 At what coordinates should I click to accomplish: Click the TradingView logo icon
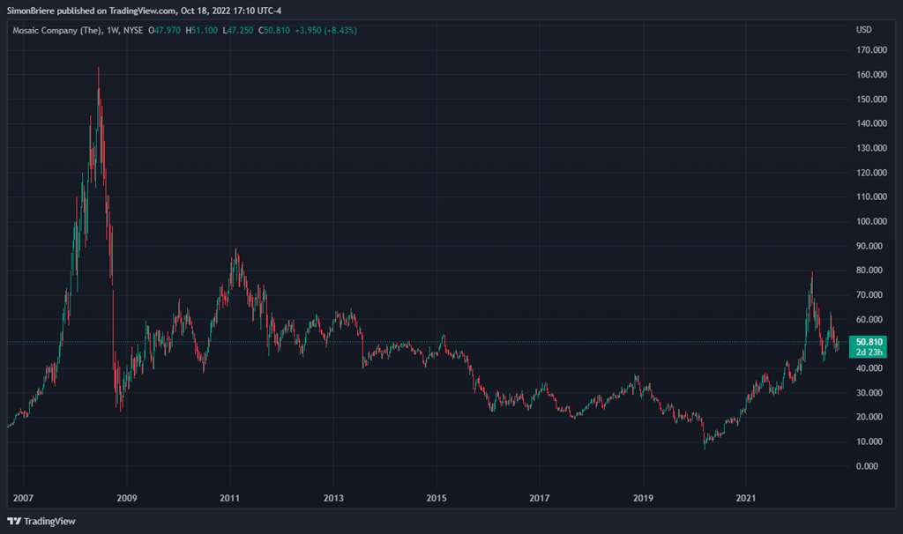pos(14,521)
